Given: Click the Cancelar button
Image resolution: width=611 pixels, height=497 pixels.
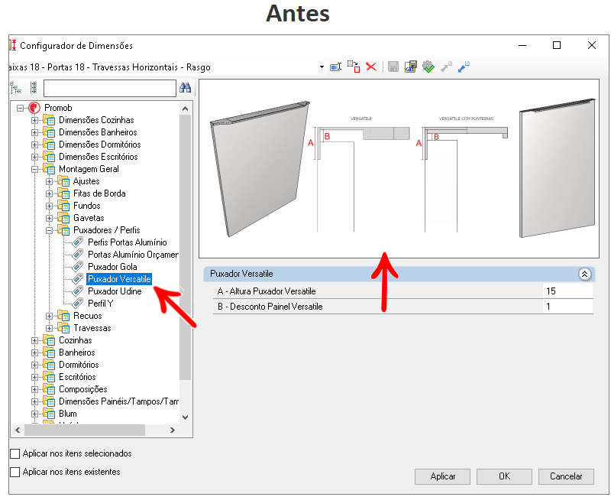Looking at the screenshot, I should click(566, 476).
